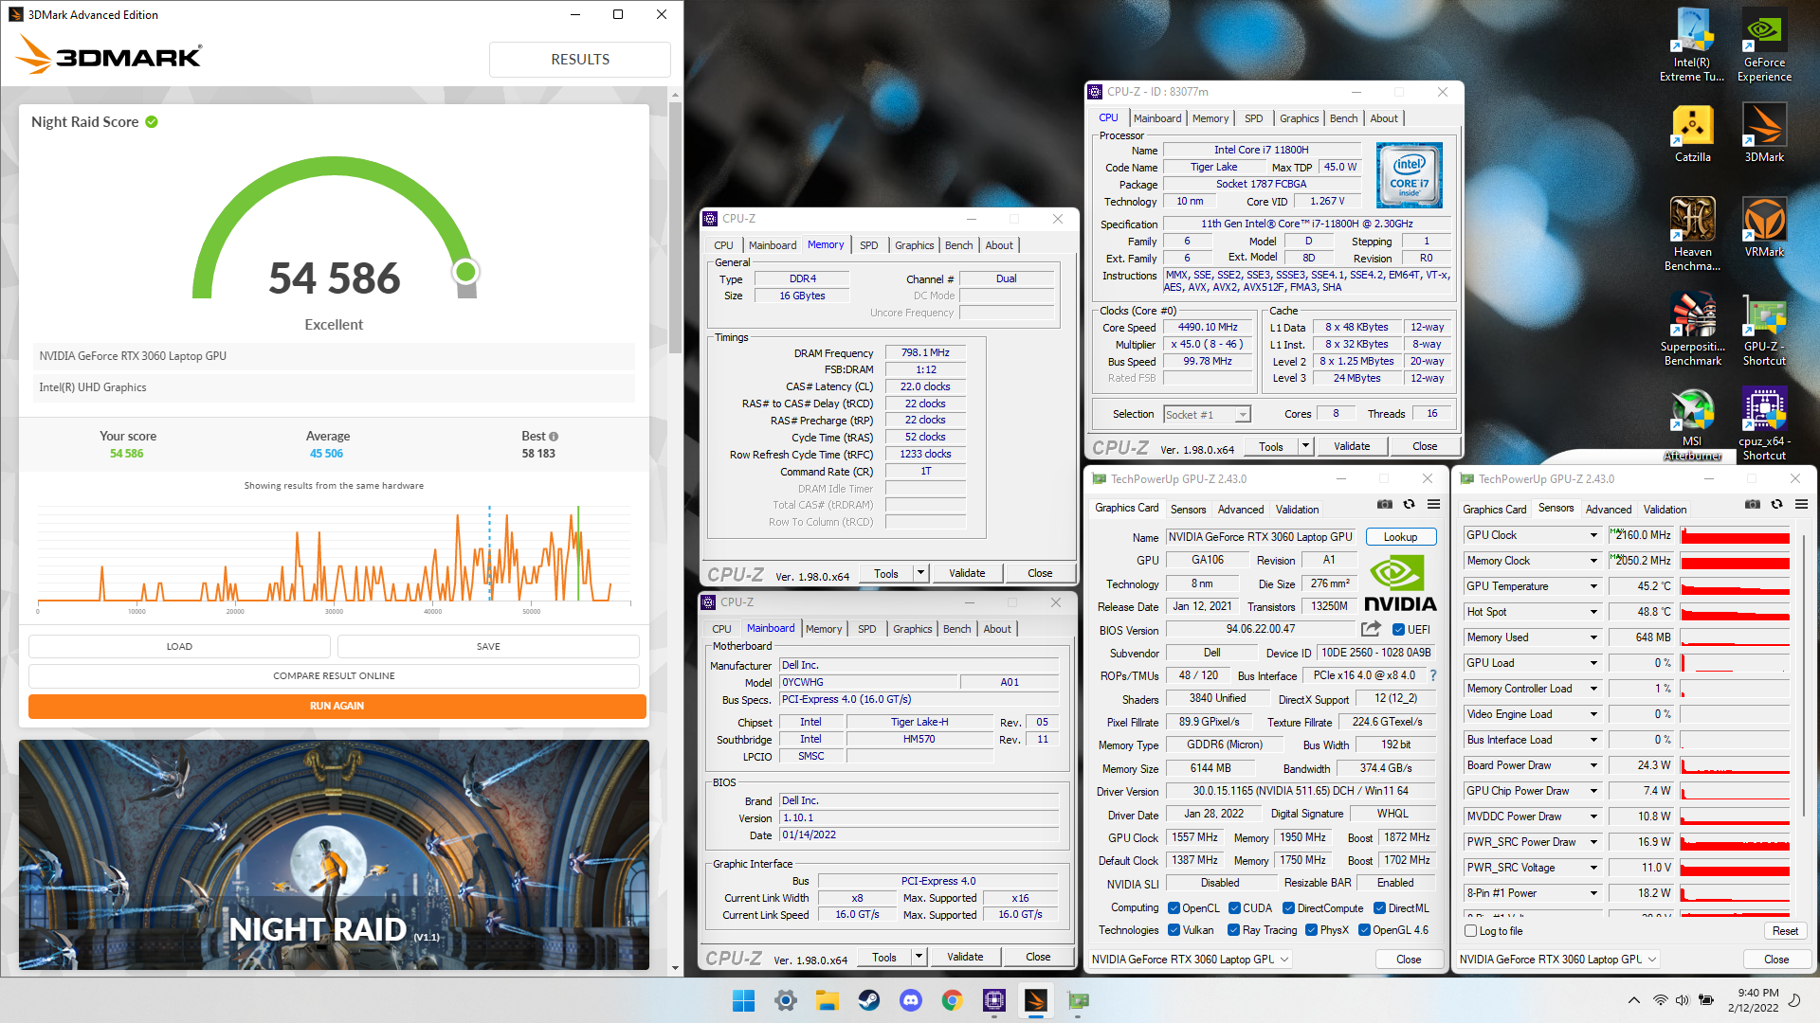The width and height of the screenshot is (1820, 1023).
Task: Open hamburger menu in GPU-Z Sensors window
Action: point(1802,504)
